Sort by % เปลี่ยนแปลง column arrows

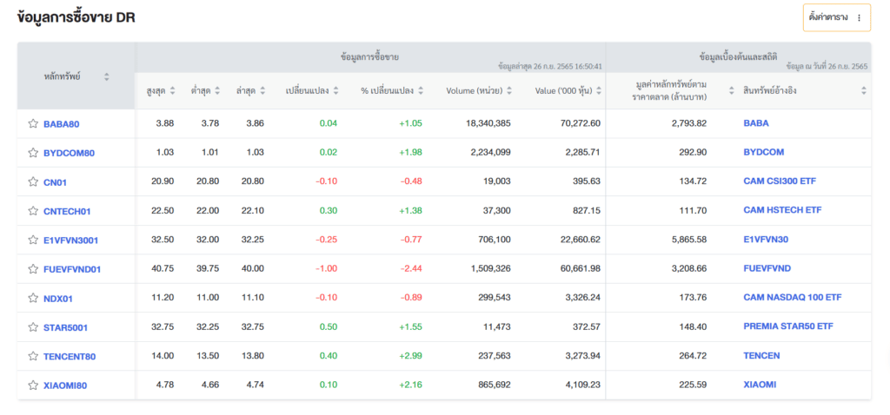(421, 90)
